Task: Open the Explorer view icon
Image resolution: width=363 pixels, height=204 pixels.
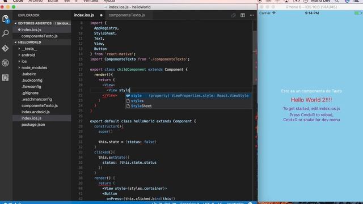Action: pos(5,19)
